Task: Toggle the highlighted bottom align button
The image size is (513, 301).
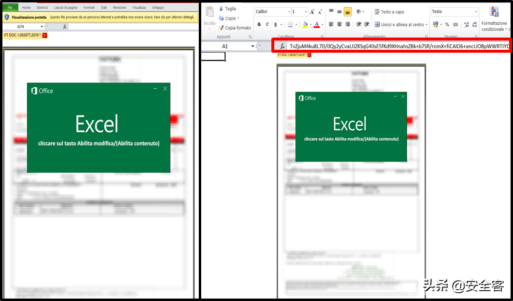Action: tap(347, 12)
